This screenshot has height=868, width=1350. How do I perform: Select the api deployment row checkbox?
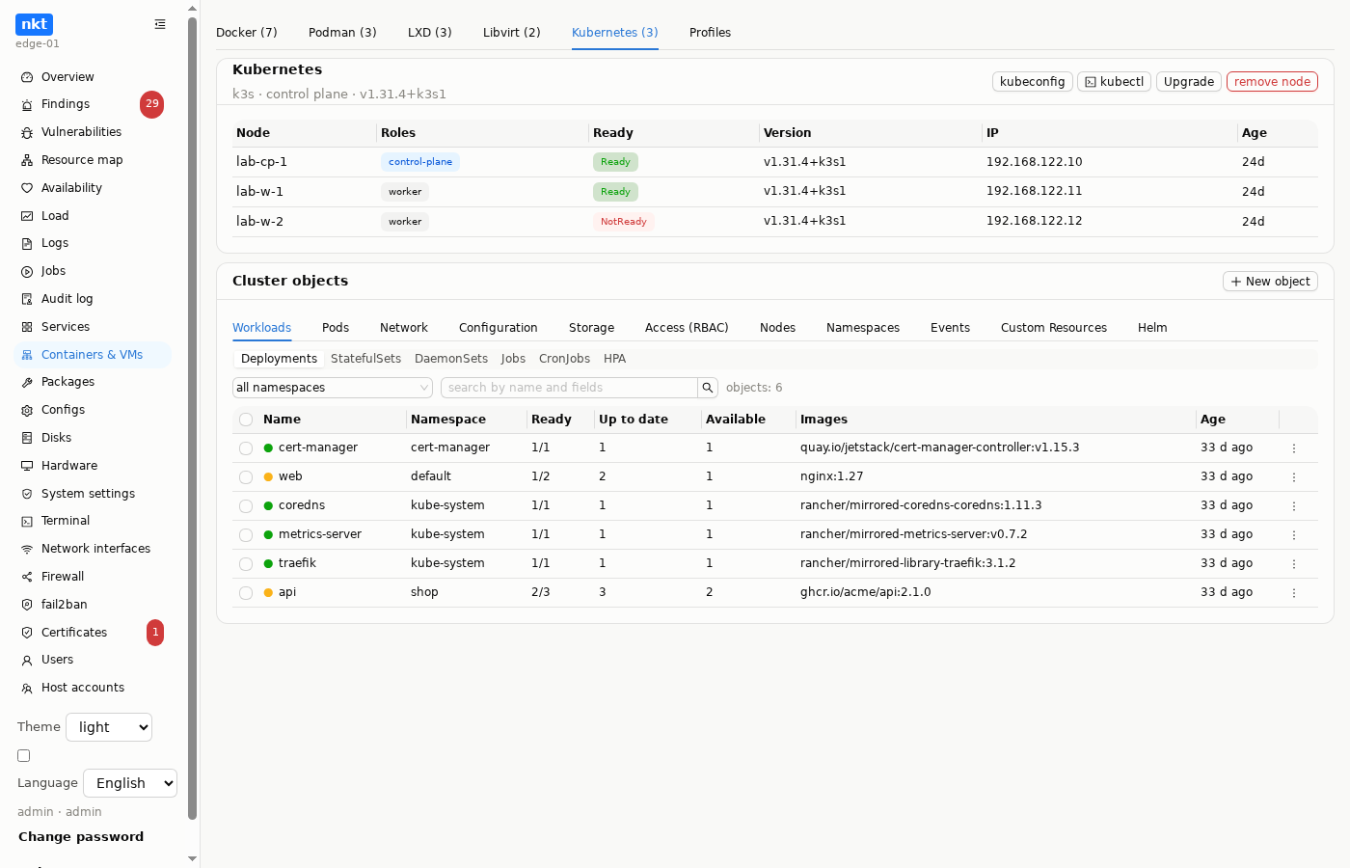point(246,593)
